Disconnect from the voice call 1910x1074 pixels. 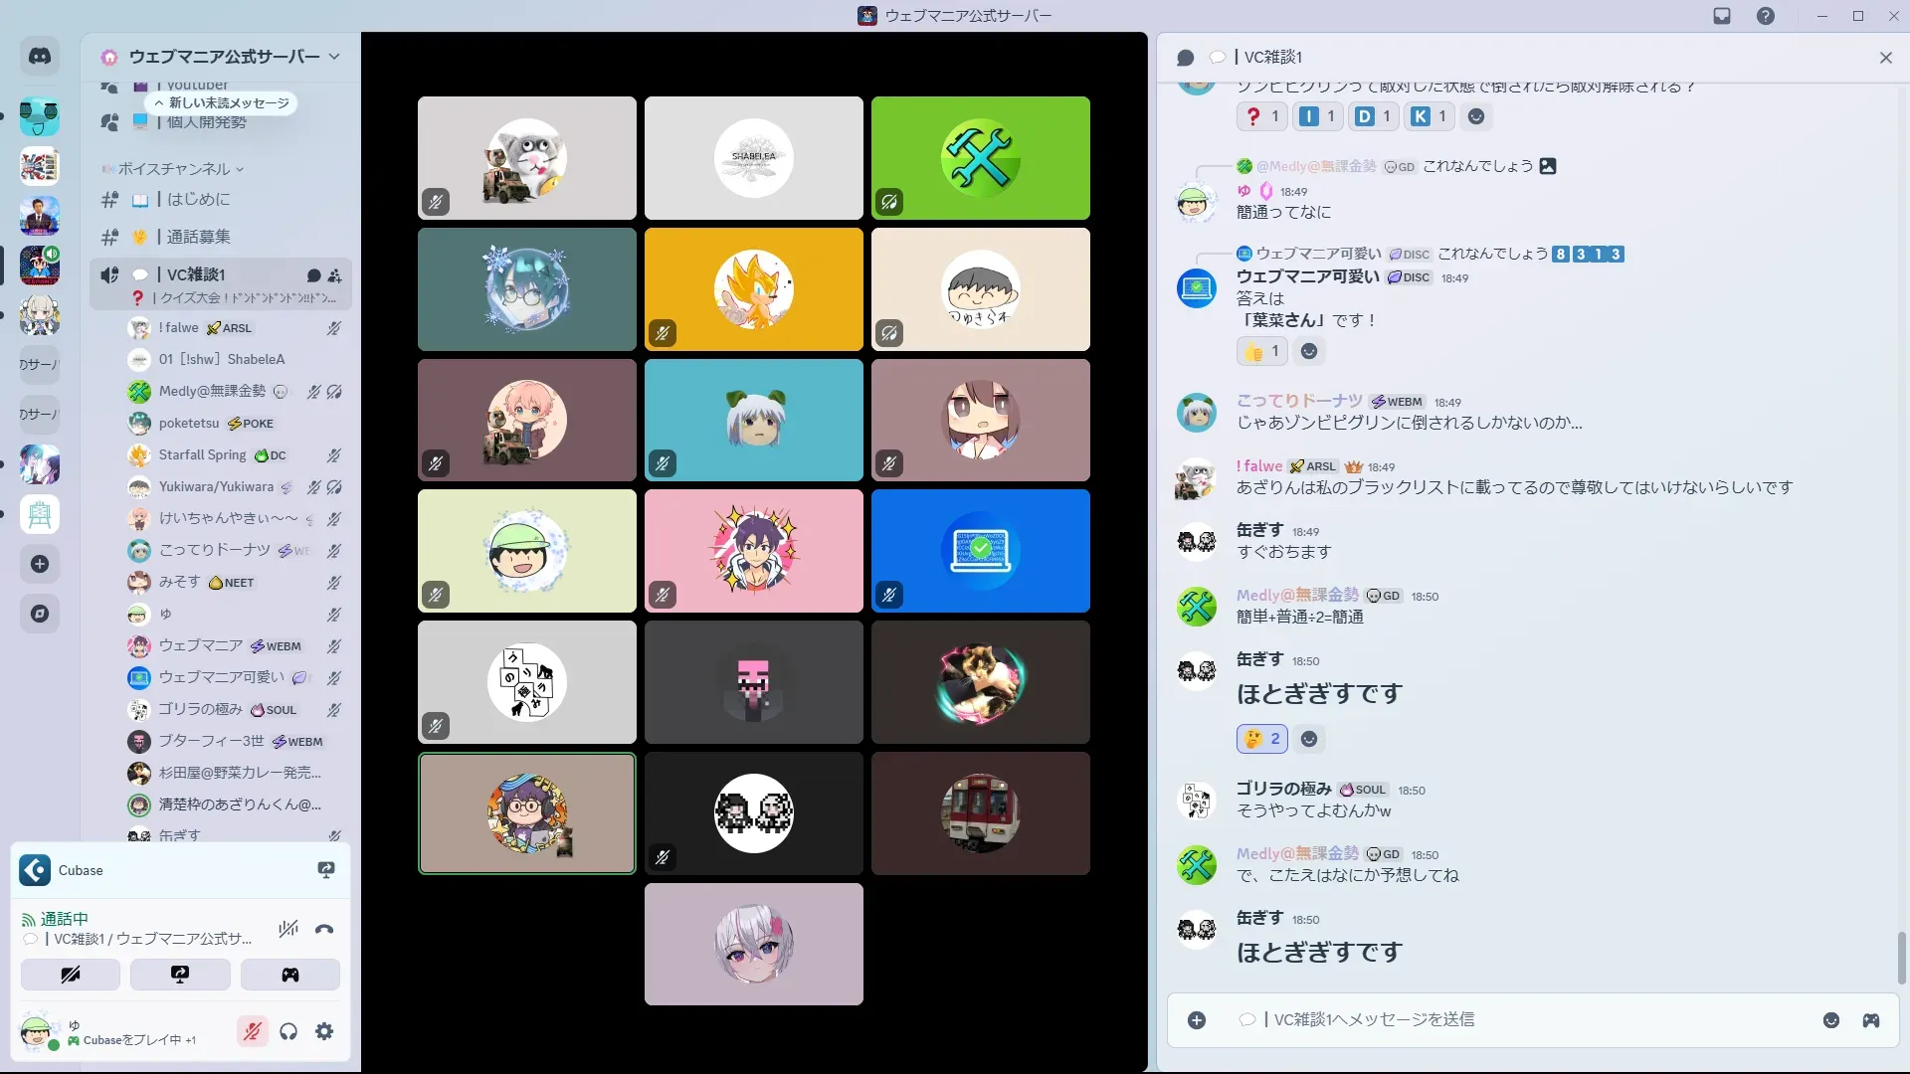tap(324, 929)
